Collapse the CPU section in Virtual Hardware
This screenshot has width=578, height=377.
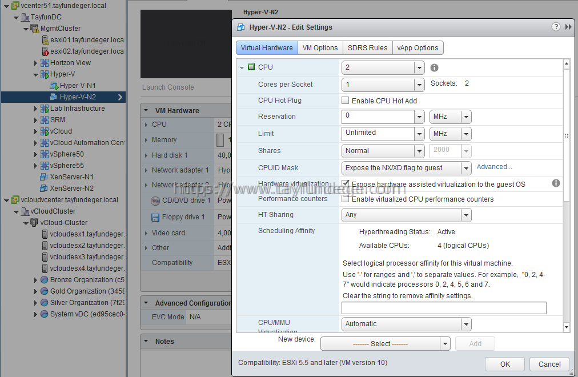242,67
